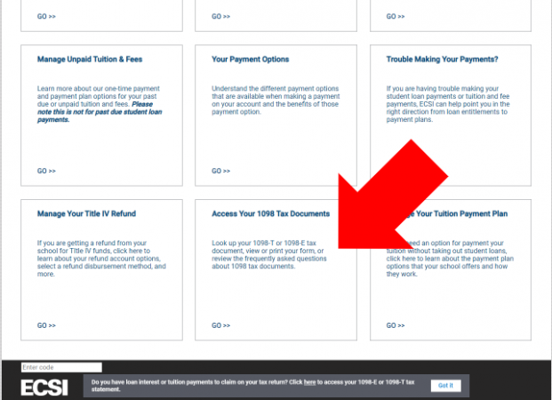This screenshot has height=400, width=552.
Task: Dismiss banner with Got it button
Action: [x=445, y=386]
